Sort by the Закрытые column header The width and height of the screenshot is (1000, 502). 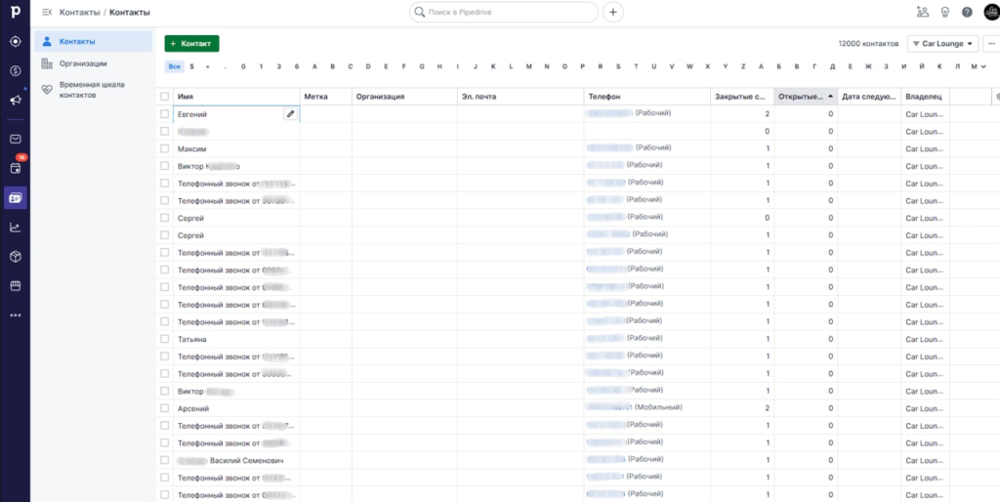click(x=742, y=97)
